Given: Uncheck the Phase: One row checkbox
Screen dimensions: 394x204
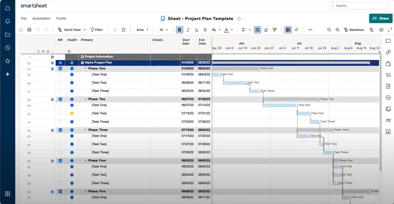Looking at the screenshot, I should coord(60,68).
